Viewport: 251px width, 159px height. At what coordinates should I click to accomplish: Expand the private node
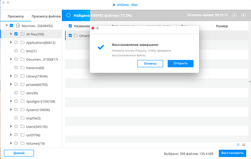(x=11, y=84)
